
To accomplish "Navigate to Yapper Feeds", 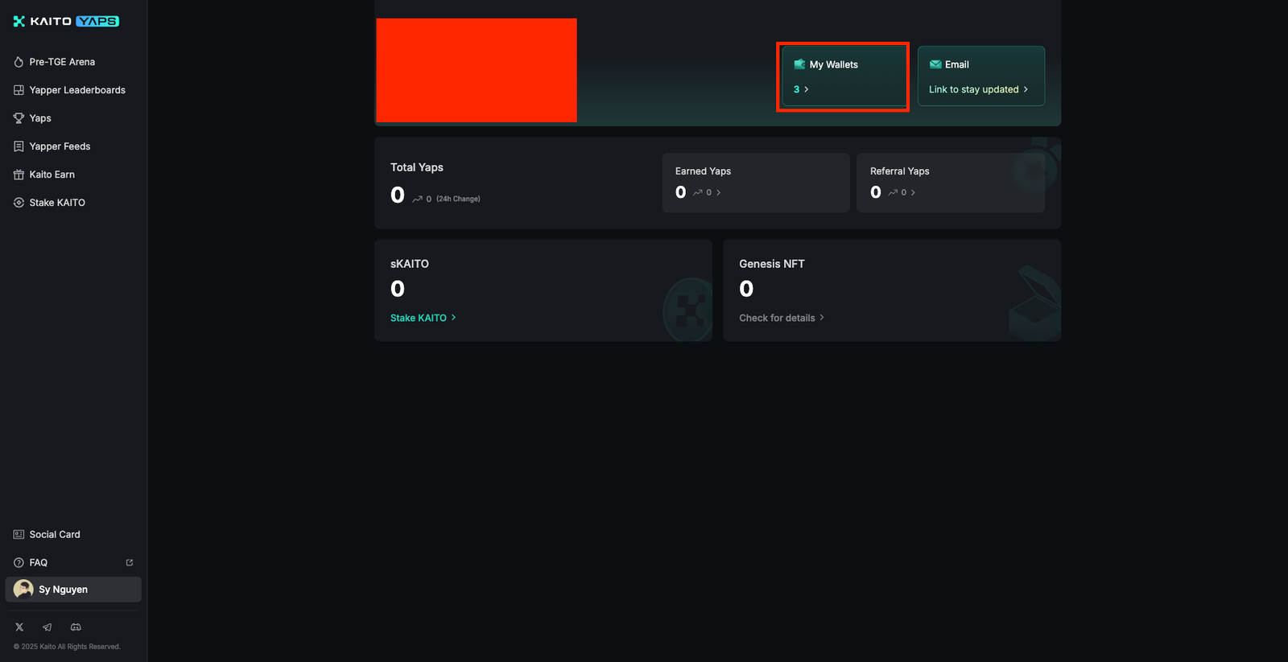I will pyautogui.click(x=60, y=146).
